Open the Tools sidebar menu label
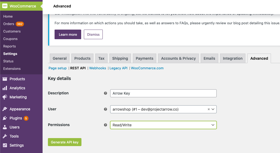 pyautogui.click(x=14, y=136)
